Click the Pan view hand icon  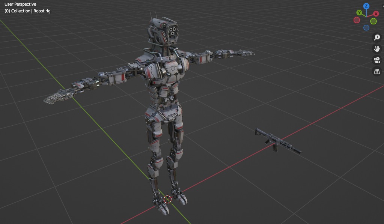(376, 49)
